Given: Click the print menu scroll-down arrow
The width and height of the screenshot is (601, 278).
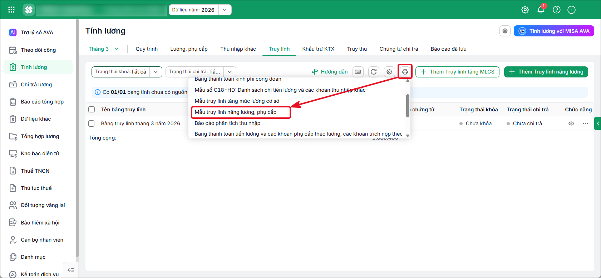Looking at the screenshot, I should 408,136.
